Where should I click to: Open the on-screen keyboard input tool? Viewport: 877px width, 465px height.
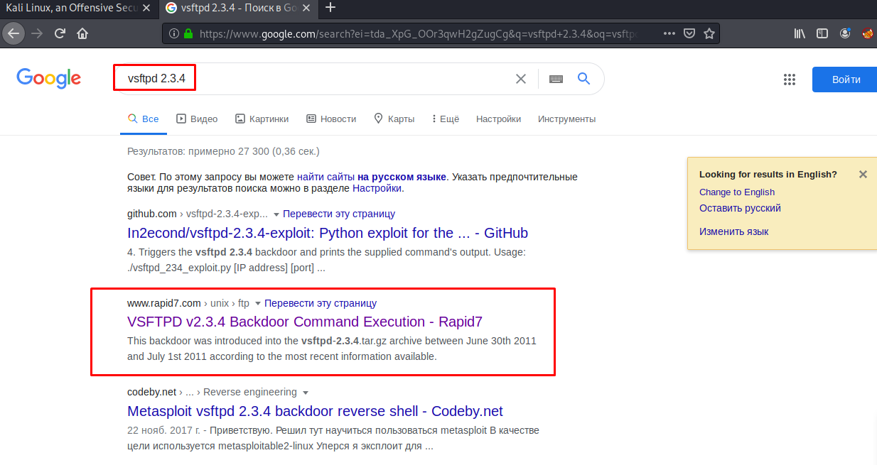556,79
